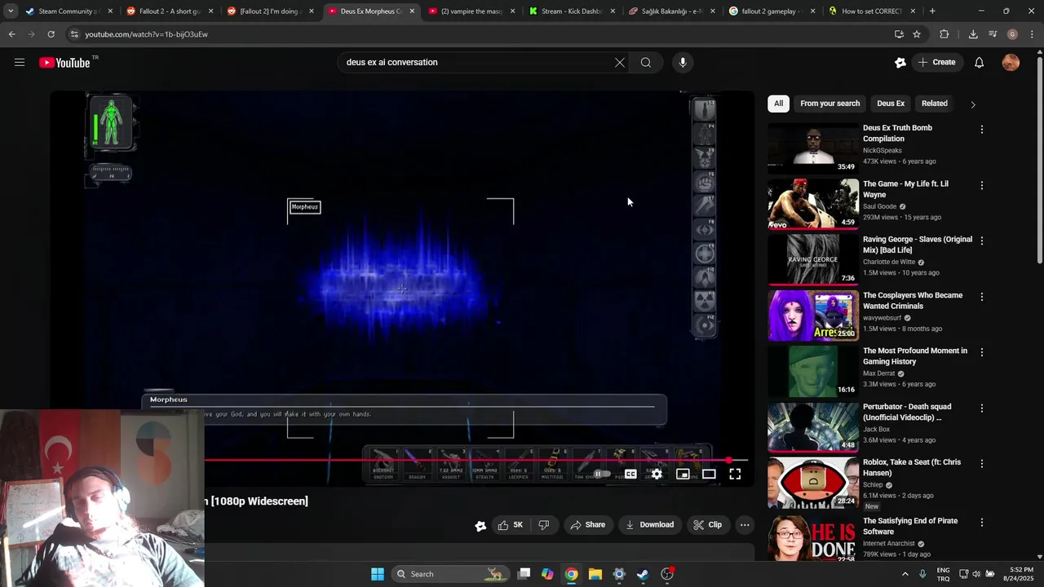
Task: Open options for The Cosplayers Who Became Wanted
Action: [982, 297]
